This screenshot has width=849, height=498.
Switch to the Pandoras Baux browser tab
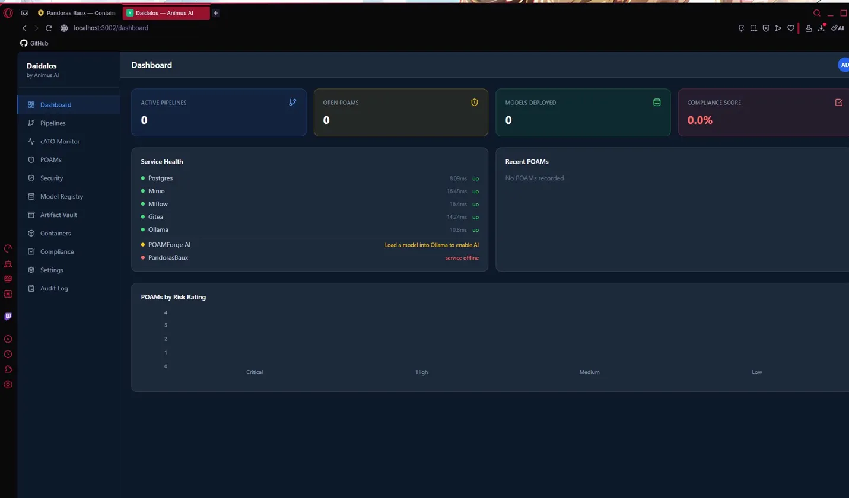pyautogui.click(x=77, y=12)
